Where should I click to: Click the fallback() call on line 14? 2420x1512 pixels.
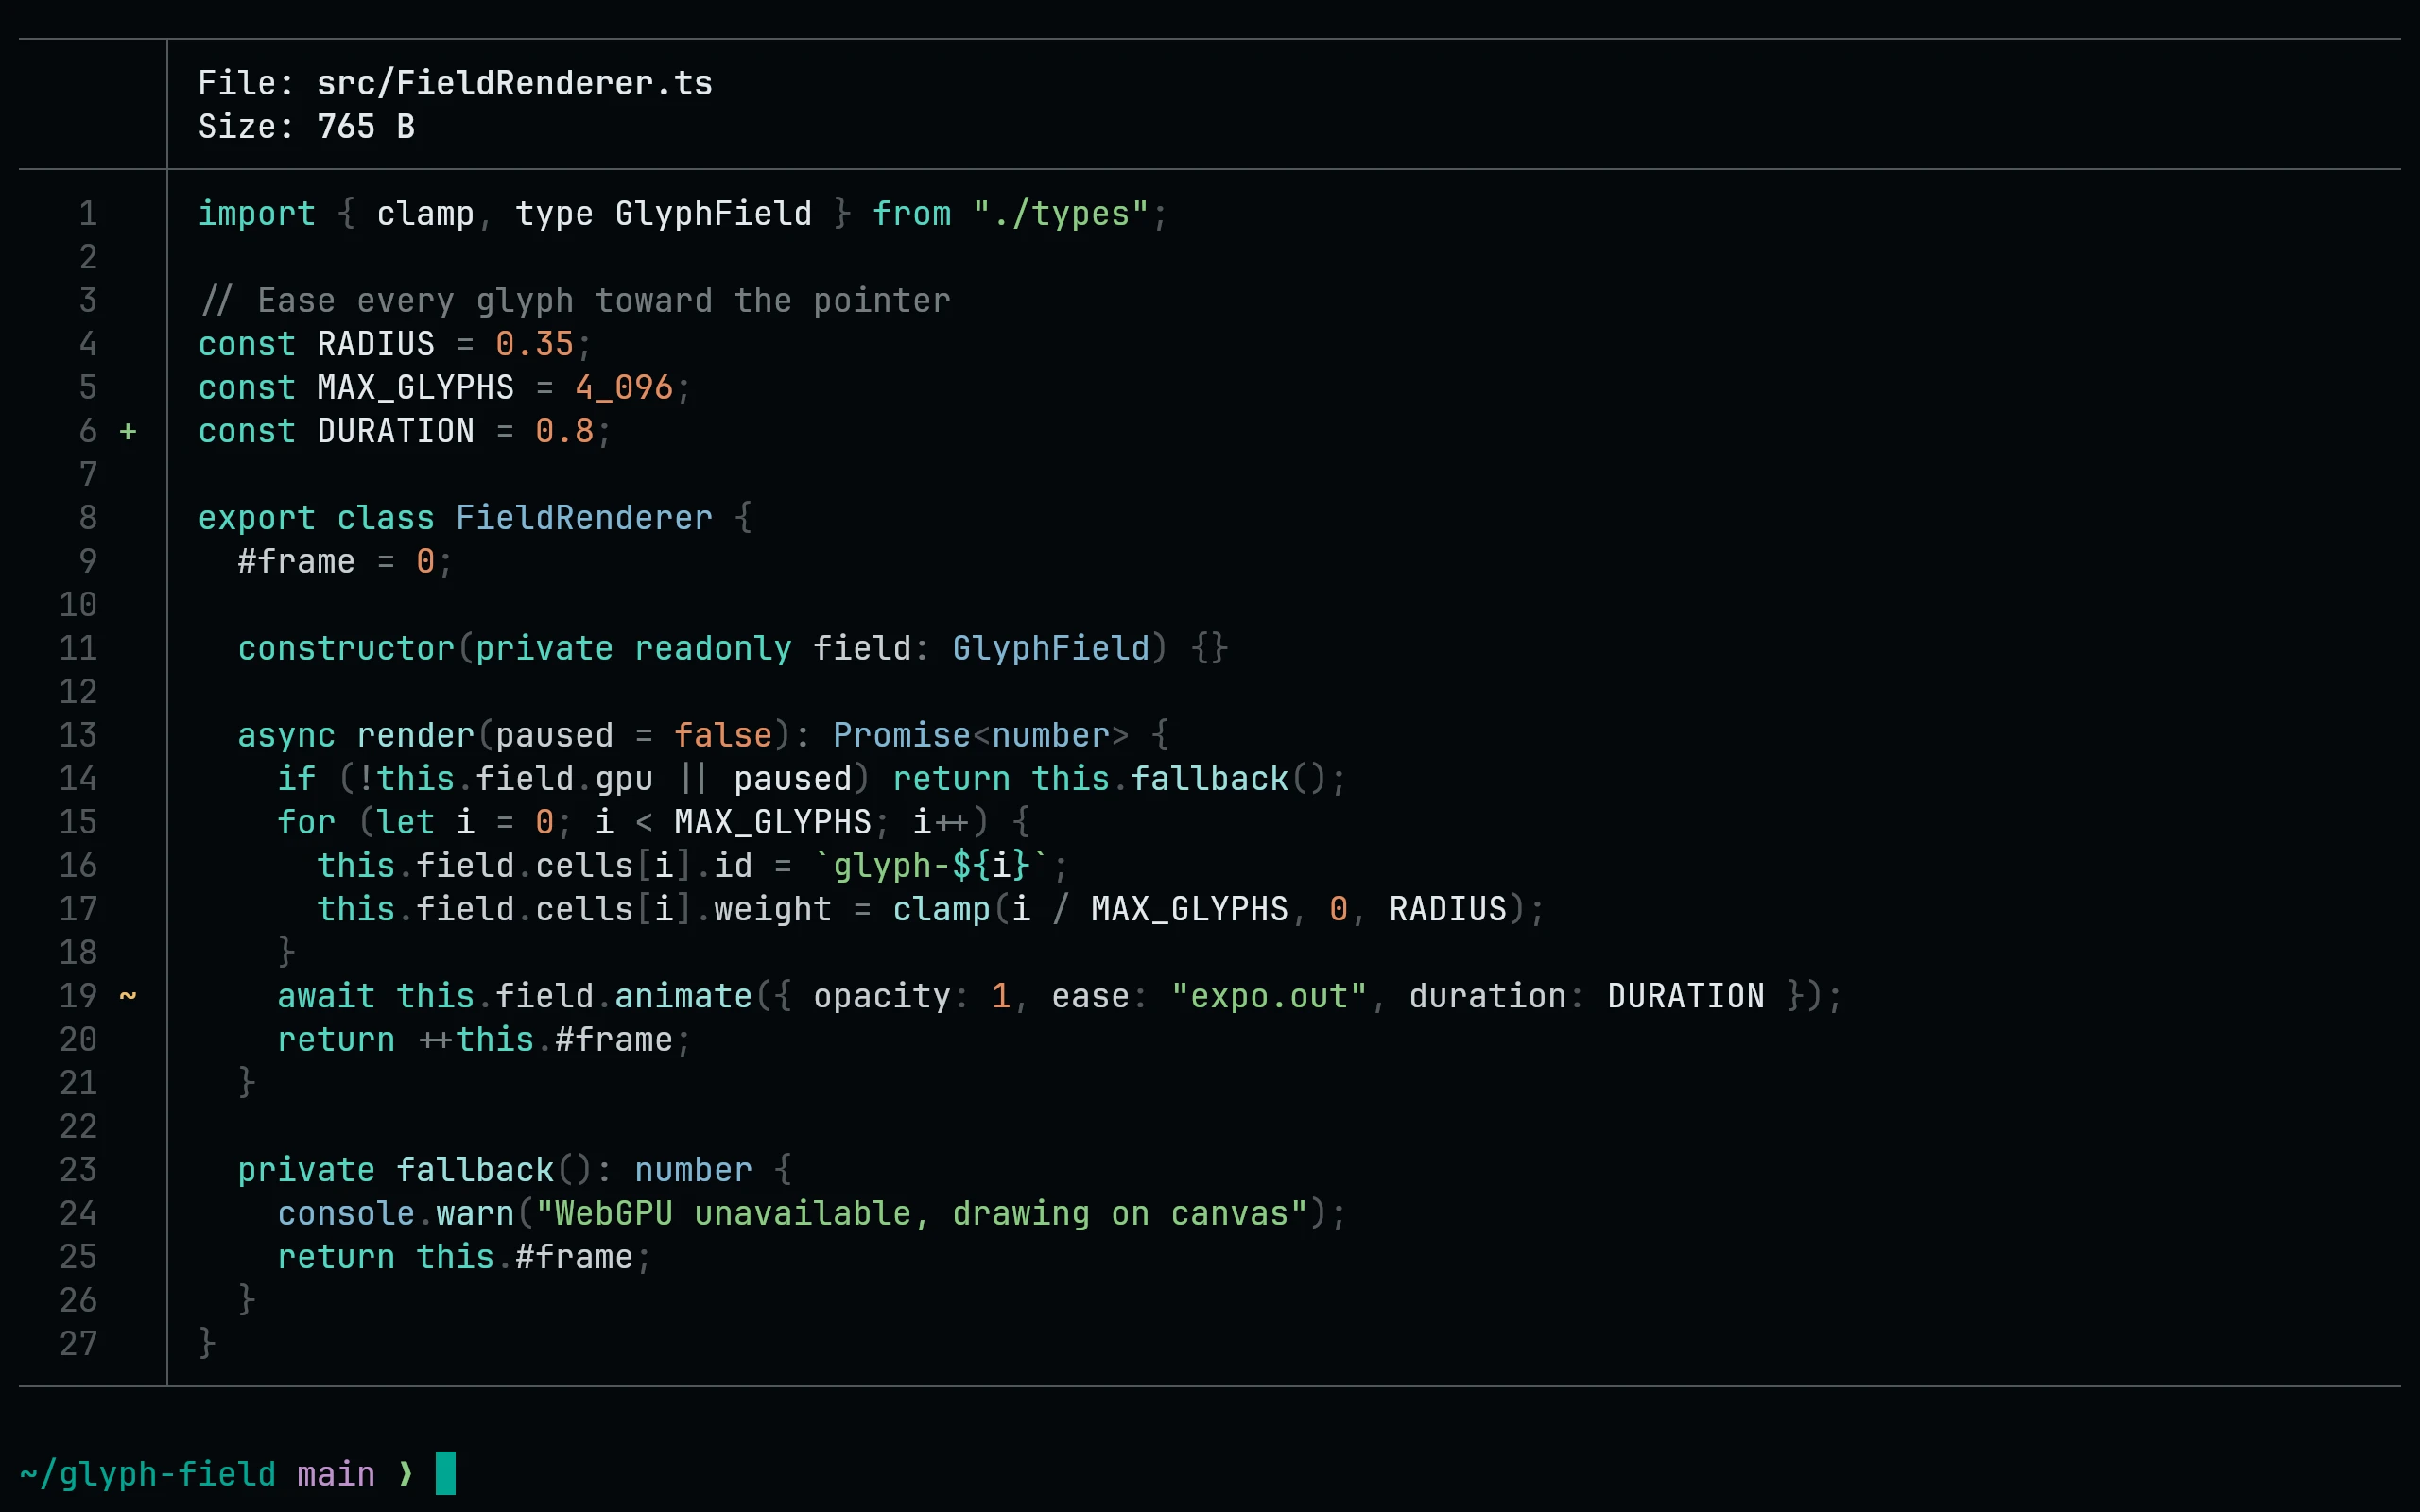click(1229, 779)
